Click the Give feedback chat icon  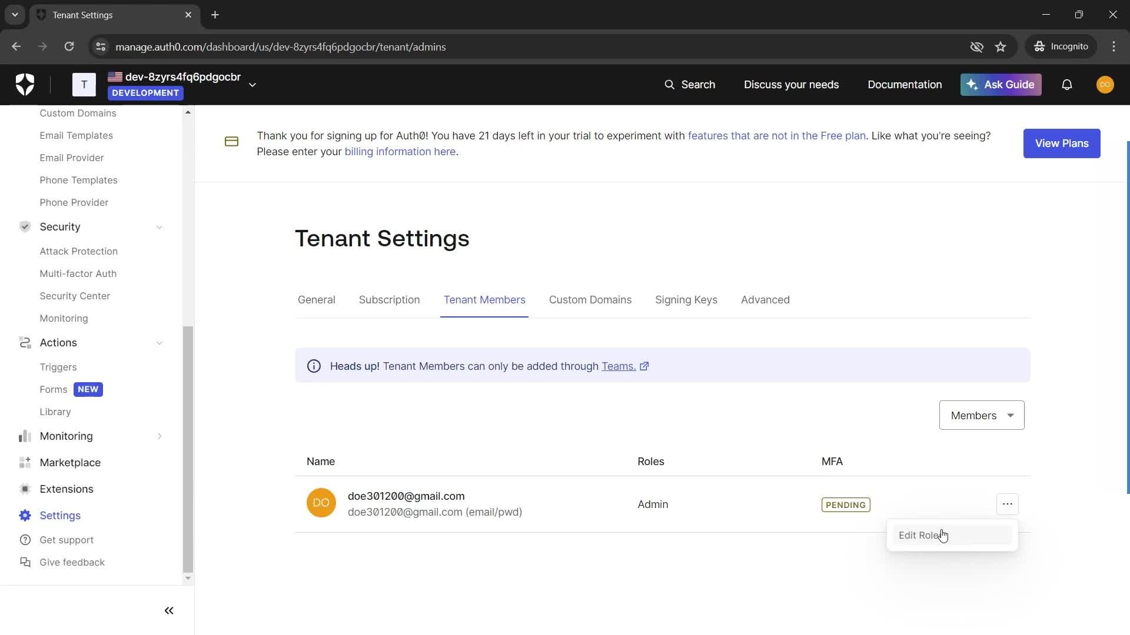(x=25, y=562)
